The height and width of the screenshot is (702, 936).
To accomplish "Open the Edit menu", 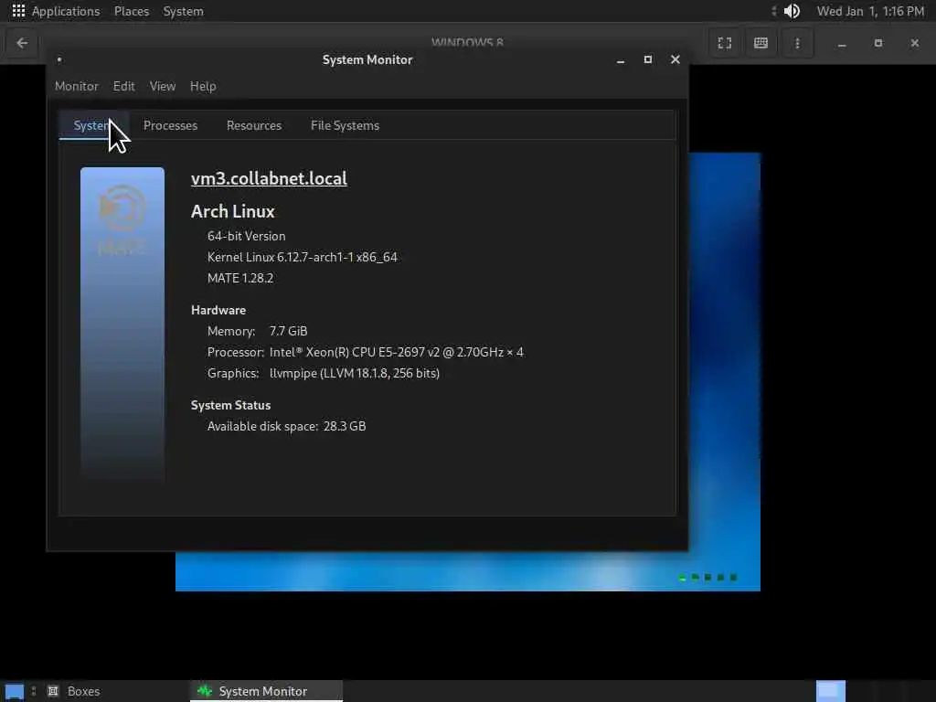I will [123, 86].
